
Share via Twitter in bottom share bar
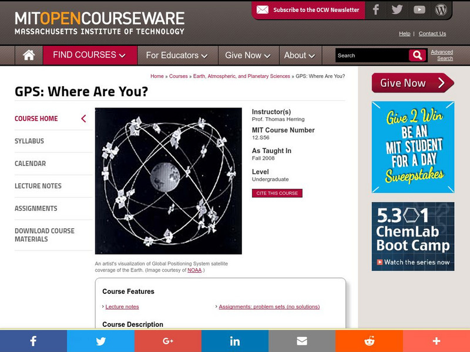coord(100,341)
